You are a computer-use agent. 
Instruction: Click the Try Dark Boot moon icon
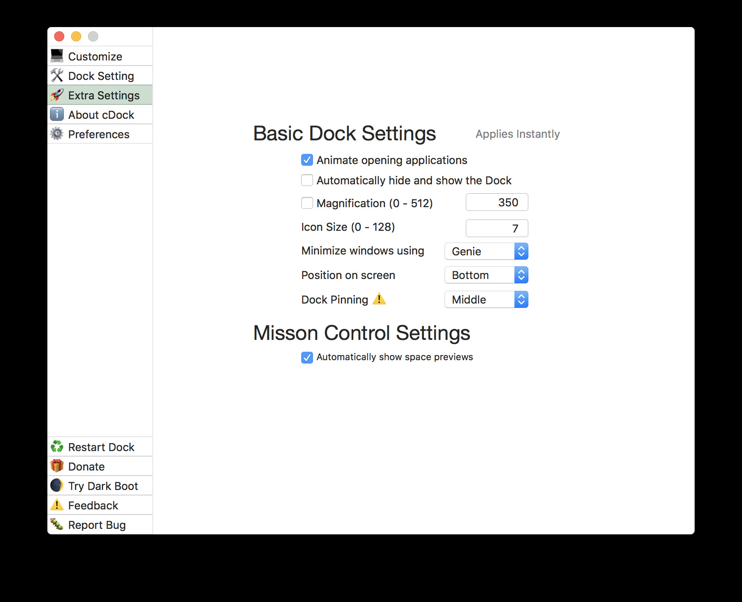click(x=57, y=485)
